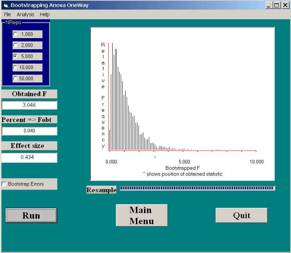Click the Resample progress bar

(197, 188)
